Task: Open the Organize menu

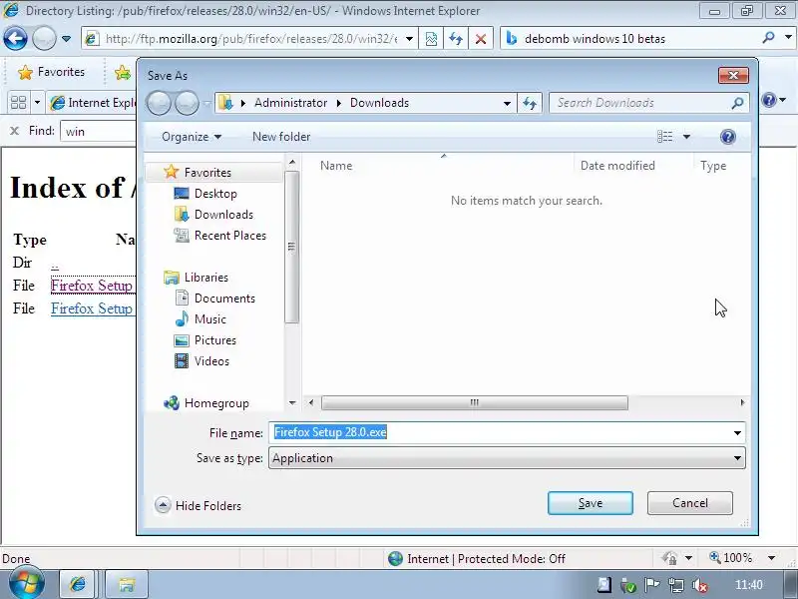Action: [192, 137]
